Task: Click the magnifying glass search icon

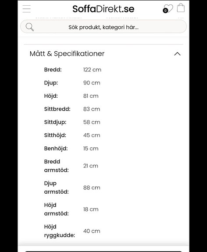Action: pos(30,27)
